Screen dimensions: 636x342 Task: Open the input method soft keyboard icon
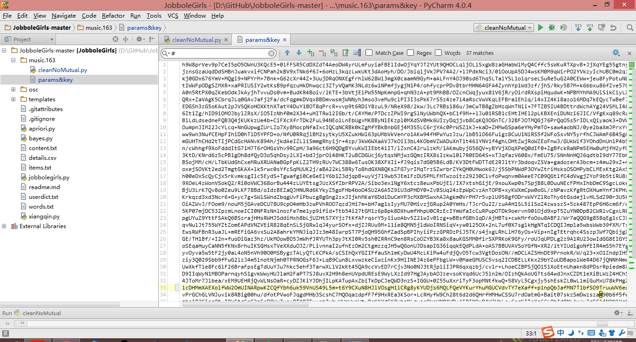point(591,333)
